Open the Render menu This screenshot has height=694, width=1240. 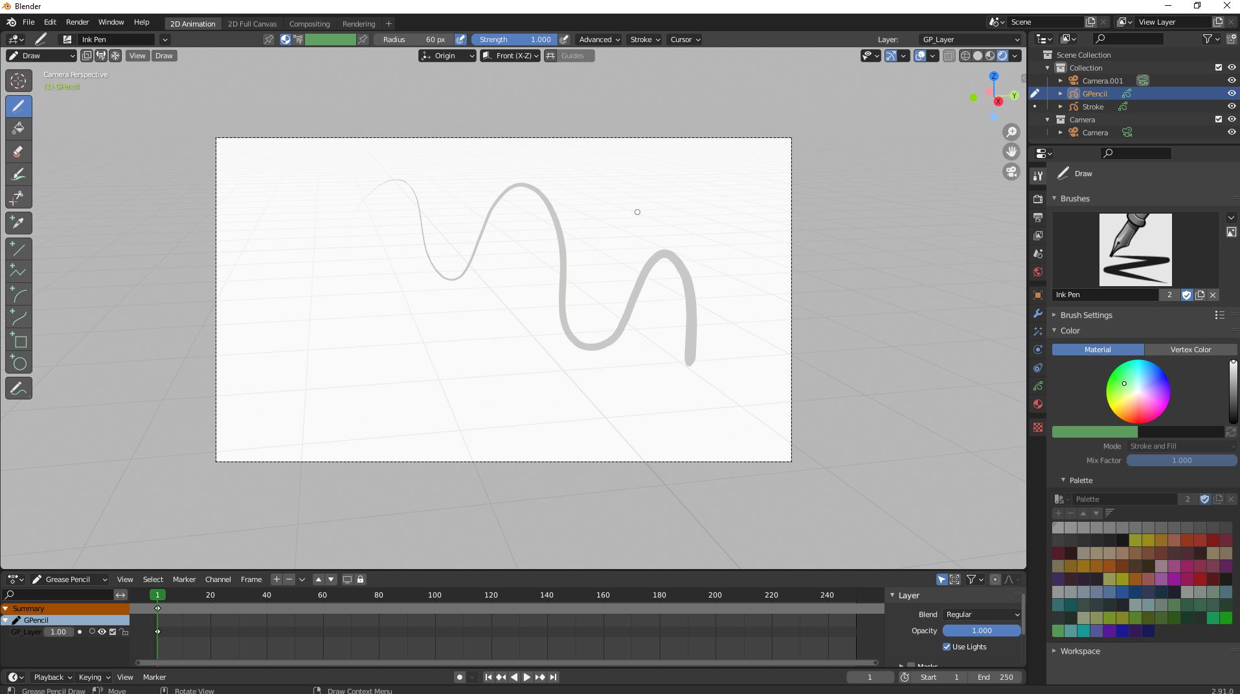click(77, 22)
